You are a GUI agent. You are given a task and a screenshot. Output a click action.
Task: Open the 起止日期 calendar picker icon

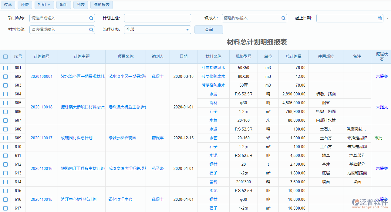[x=379, y=18]
